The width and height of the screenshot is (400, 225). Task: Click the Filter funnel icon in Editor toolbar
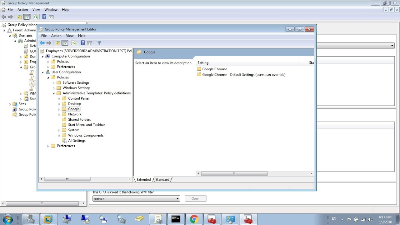[x=99, y=43]
